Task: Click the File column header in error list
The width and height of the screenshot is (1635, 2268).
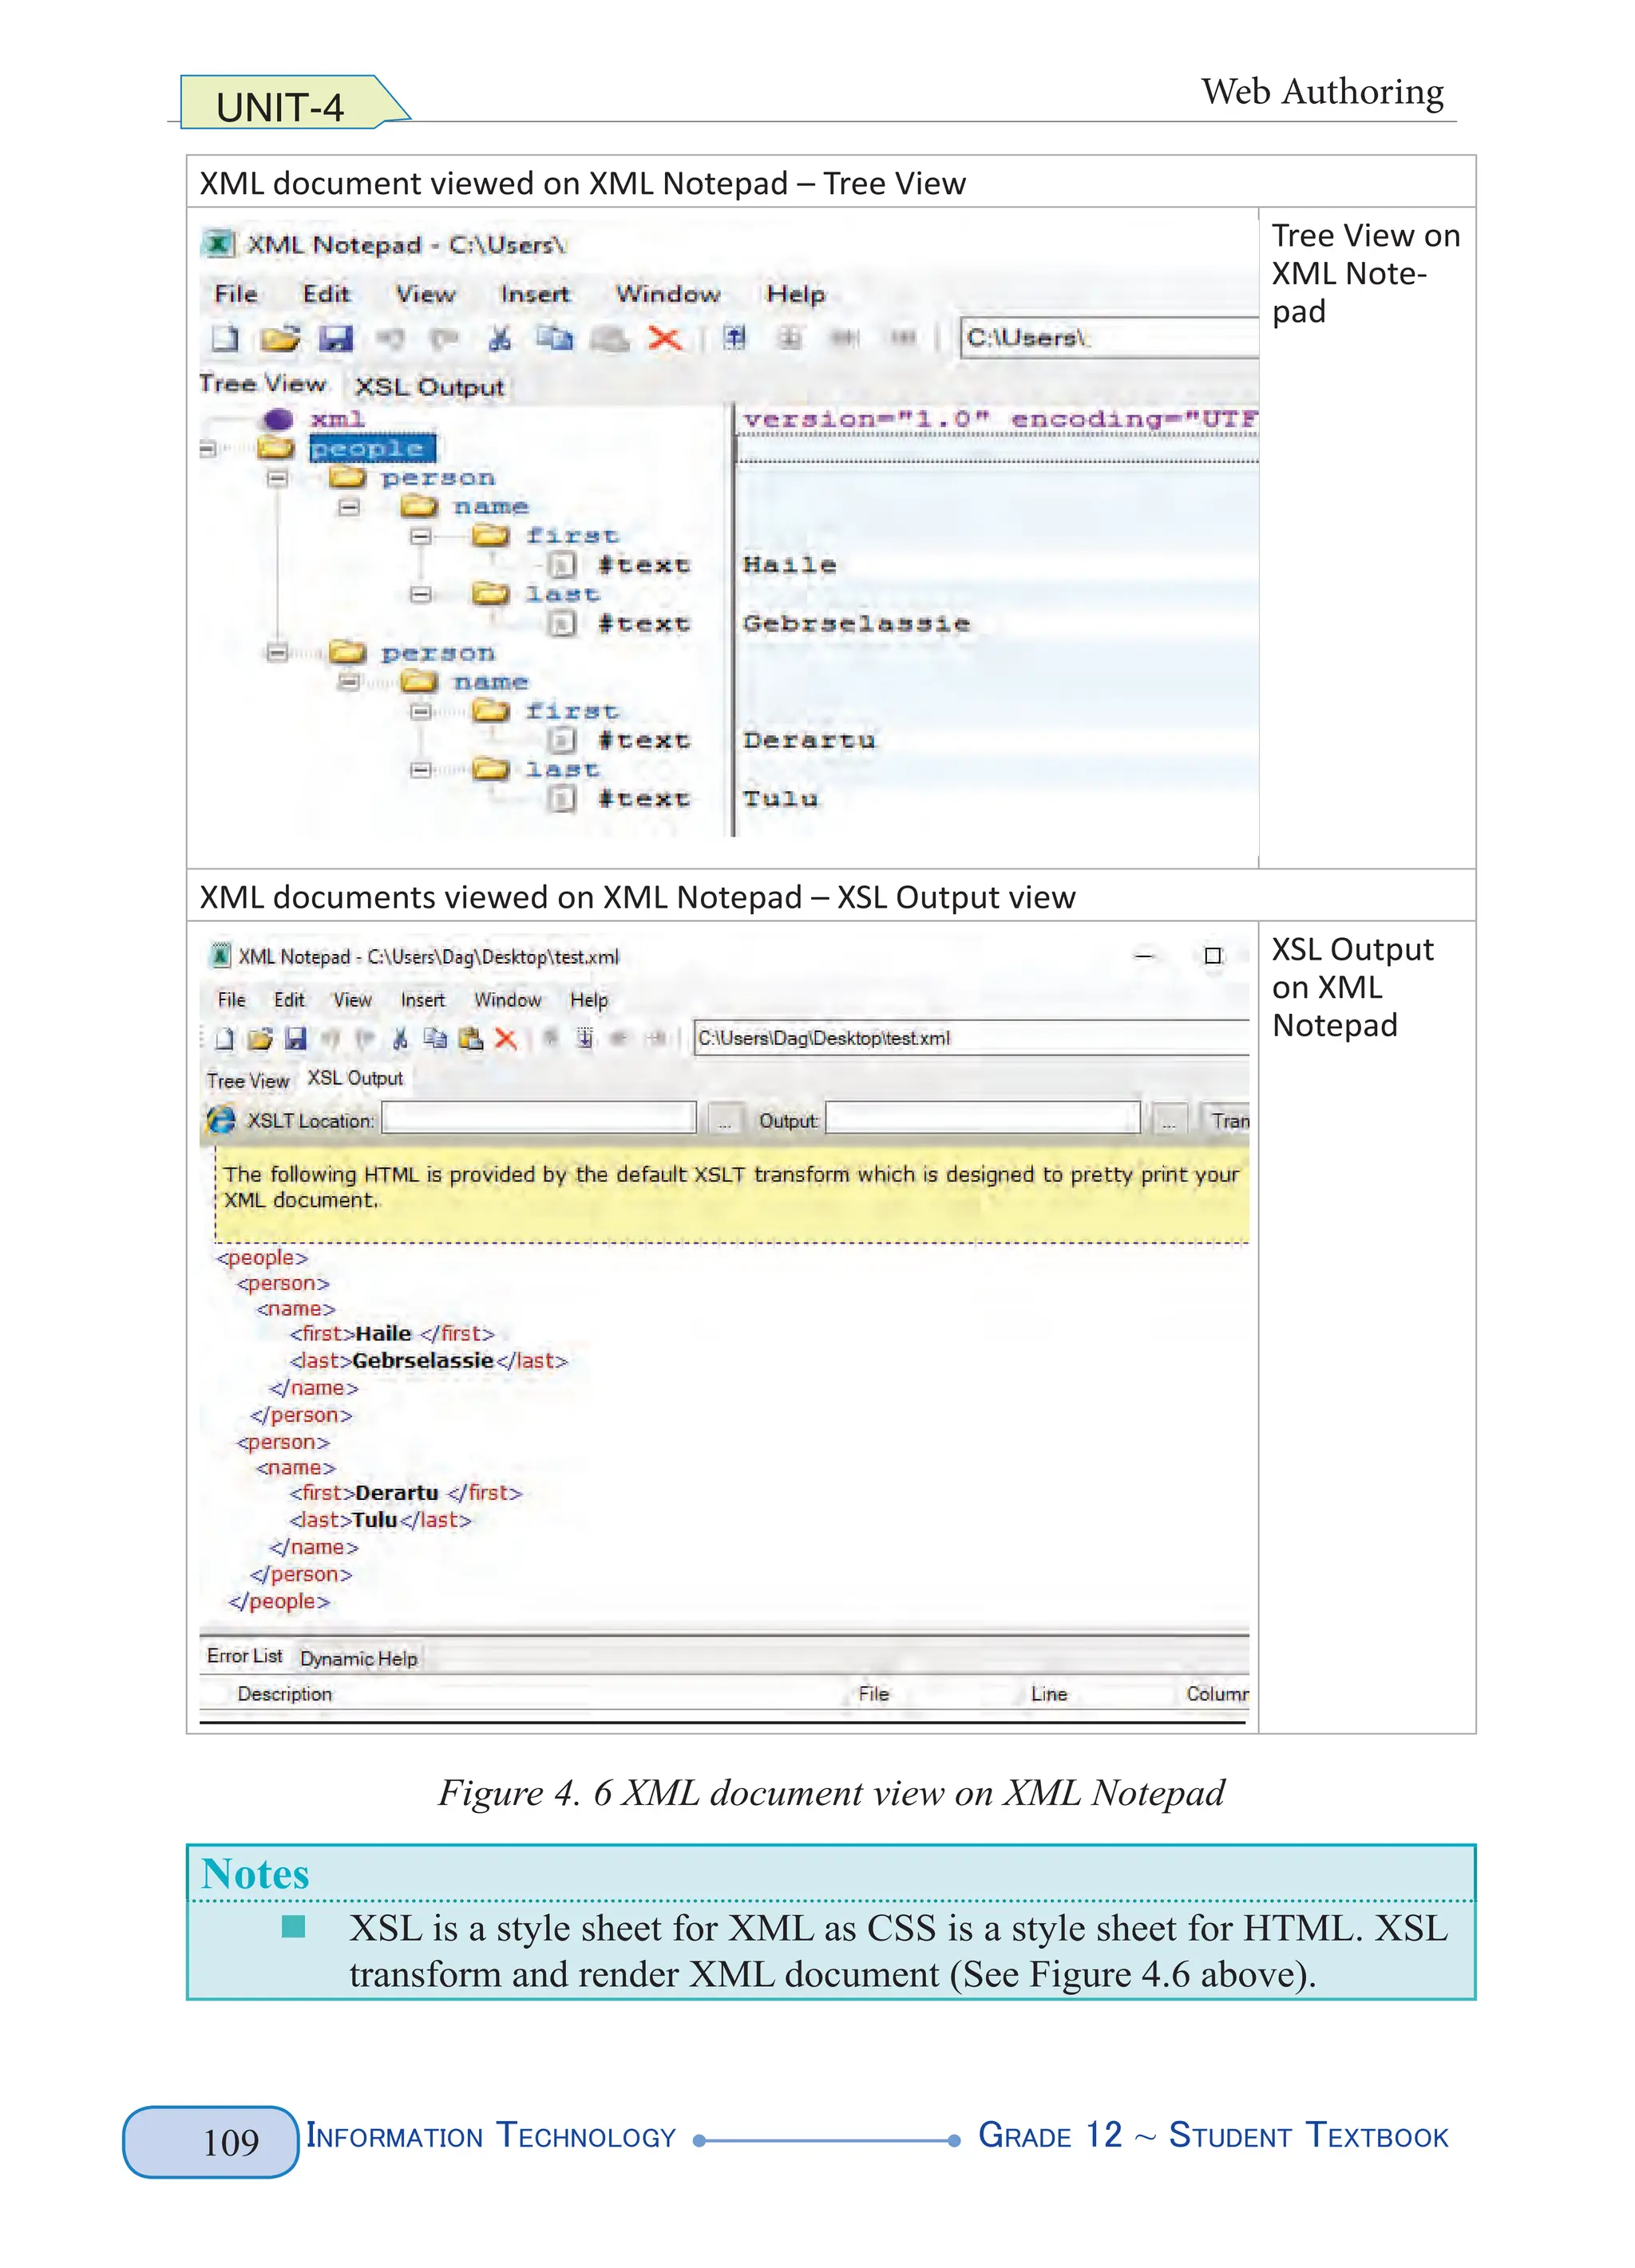Action: (x=873, y=1694)
